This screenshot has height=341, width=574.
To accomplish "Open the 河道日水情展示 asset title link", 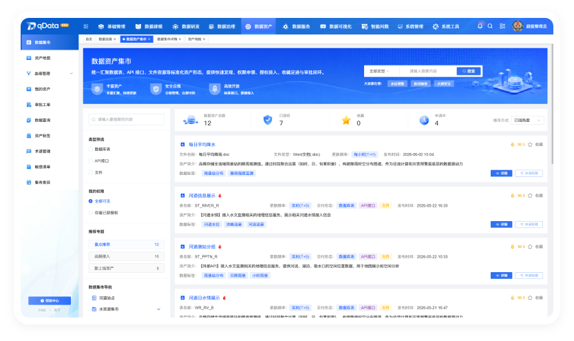I will [x=204, y=298].
